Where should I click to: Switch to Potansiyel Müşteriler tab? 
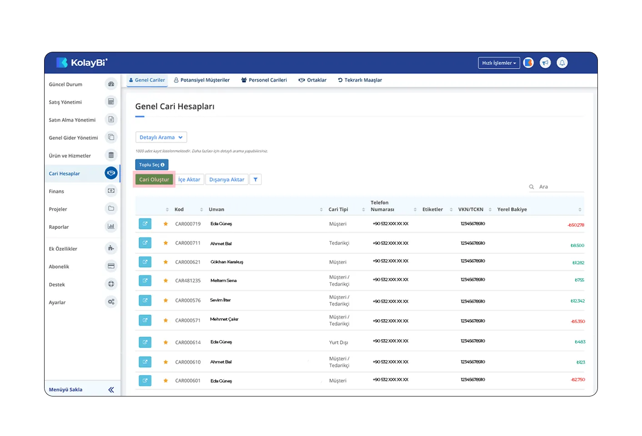202,80
